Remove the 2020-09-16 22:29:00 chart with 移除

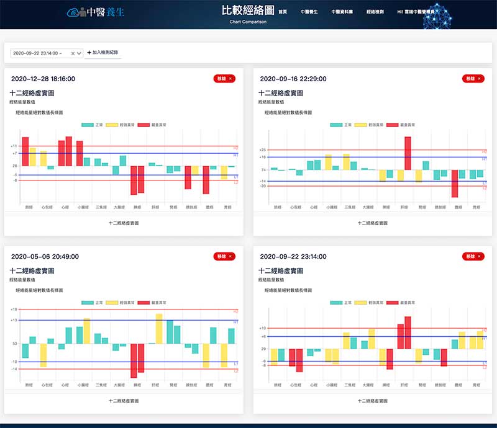[473, 79]
